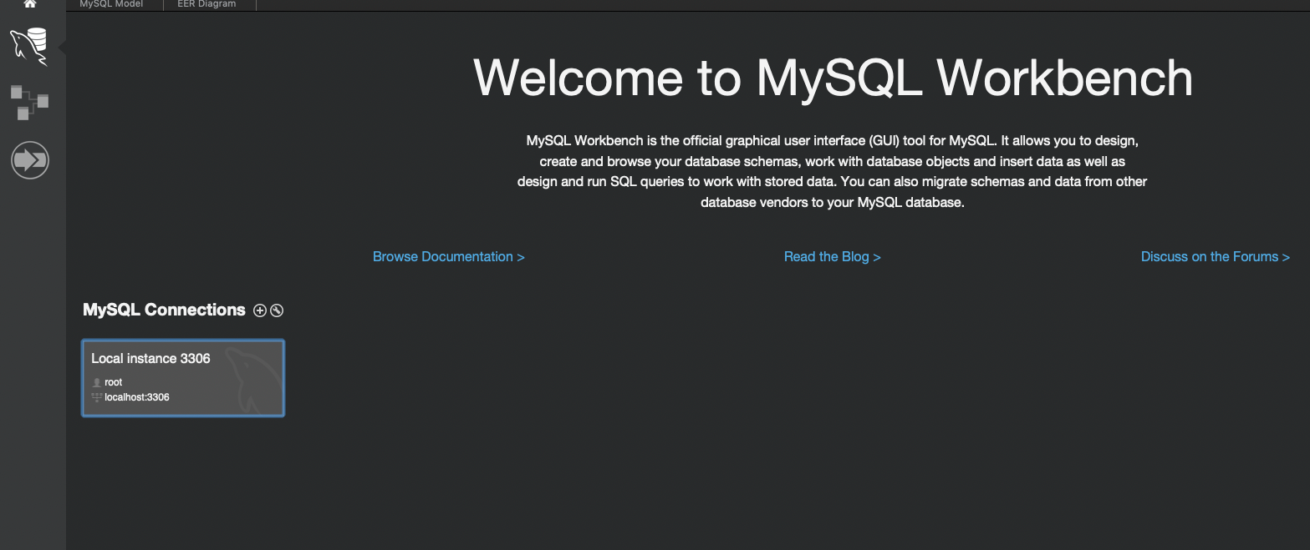Open Manage Connections wrench icon
The height and width of the screenshot is (550, 1310).
tap(277, 310)
